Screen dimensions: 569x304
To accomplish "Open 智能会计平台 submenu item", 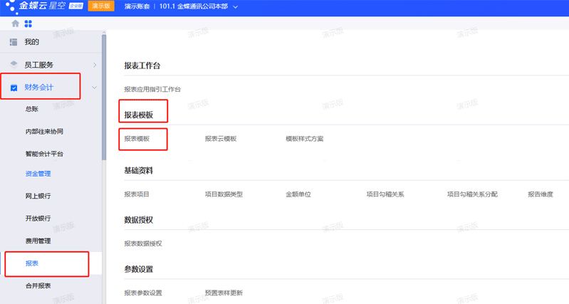I will pos(44,154).
